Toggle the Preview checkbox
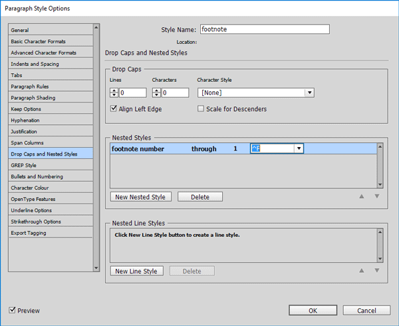The height and width of the screenshot is (326, 399). click(x=13, y=311)
